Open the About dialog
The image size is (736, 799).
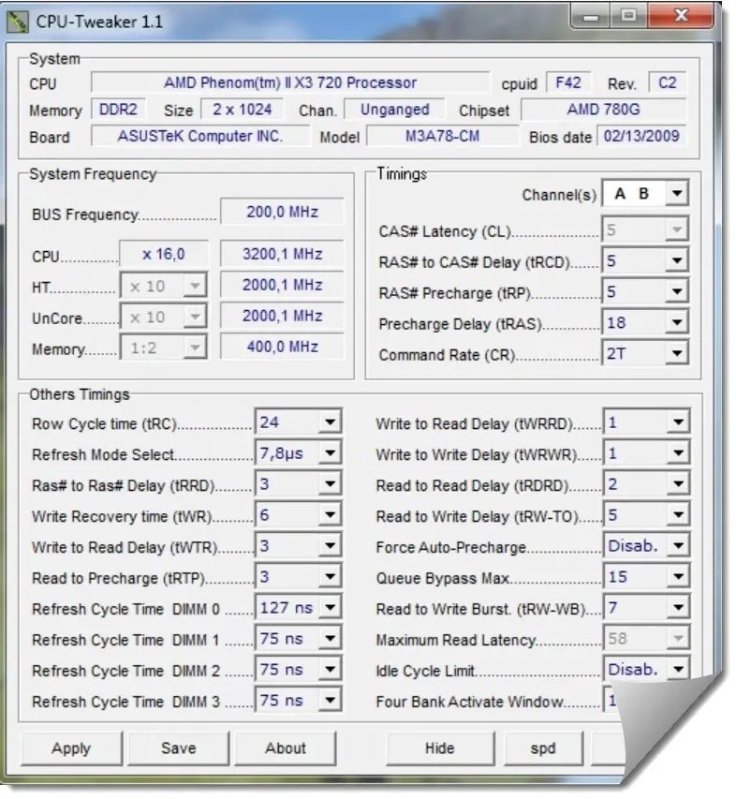(x=286, y=748)
